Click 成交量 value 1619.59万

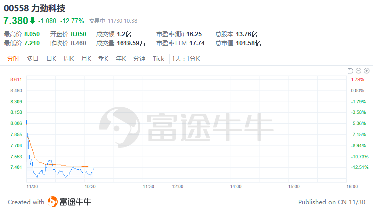tap(131, 43)
